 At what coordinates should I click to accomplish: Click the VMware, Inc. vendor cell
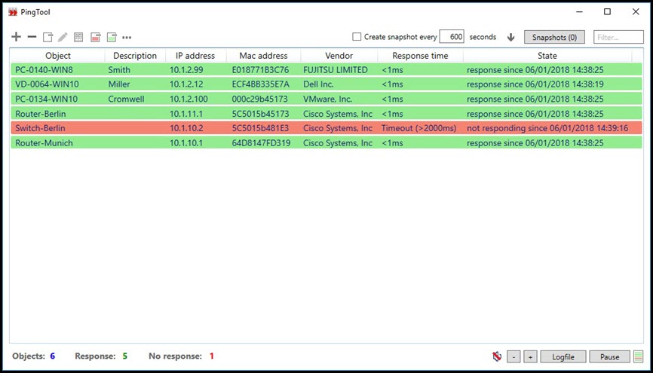coord(327,99)
